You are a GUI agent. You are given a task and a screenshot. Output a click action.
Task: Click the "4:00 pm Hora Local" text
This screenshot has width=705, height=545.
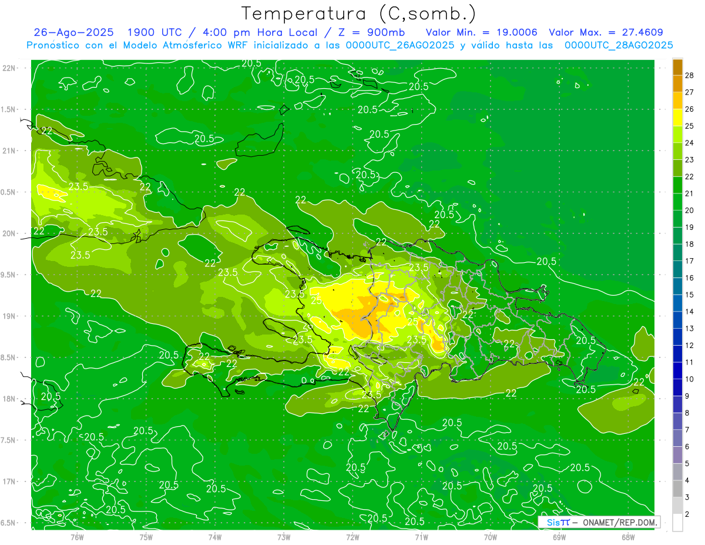260,32
